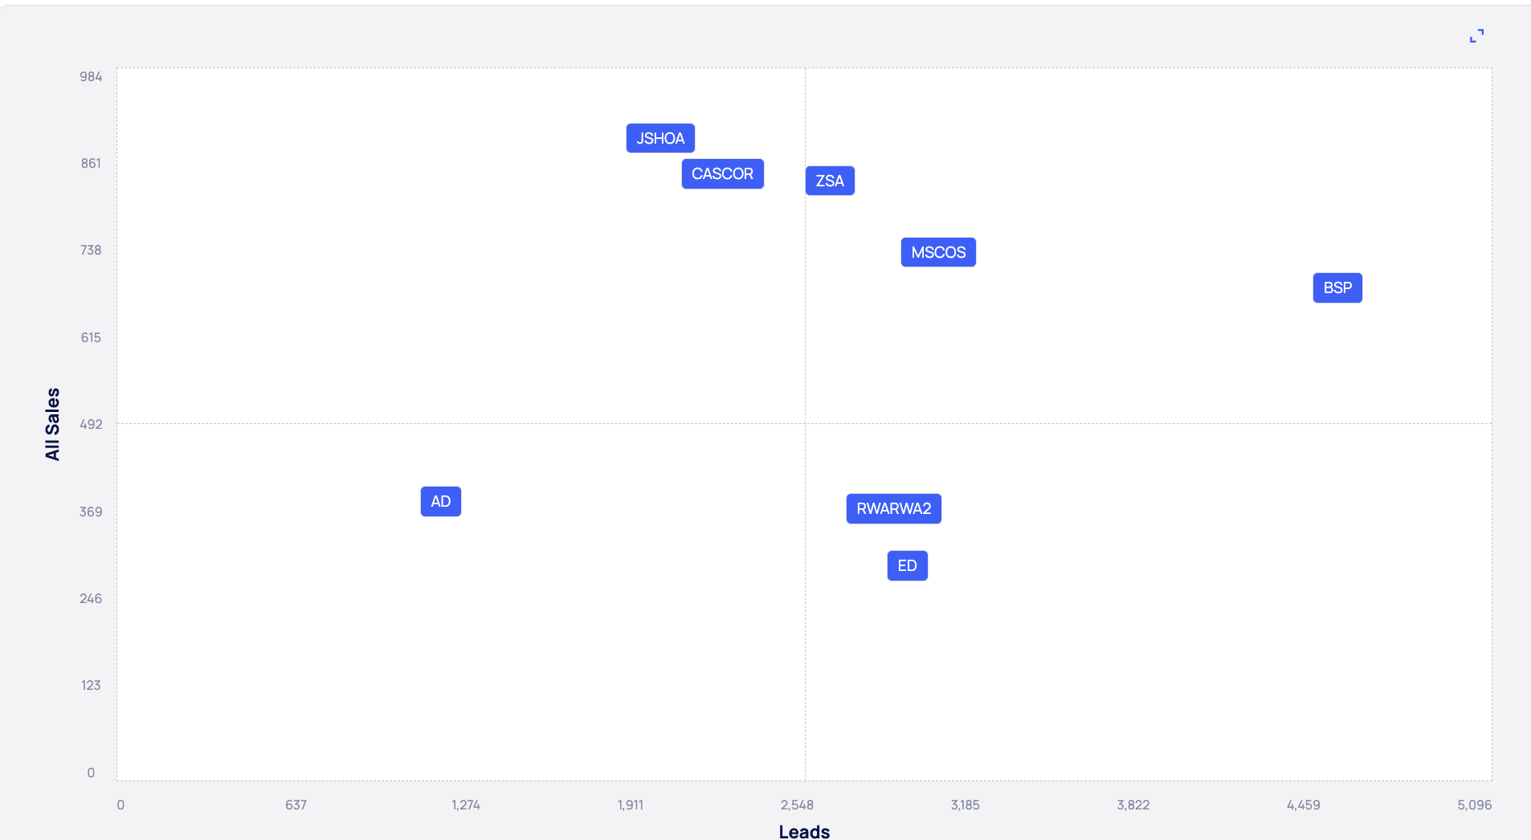1531x840 pixels.
Task: Click the CASCOR data point label
Action: click(x=722, y=173)
